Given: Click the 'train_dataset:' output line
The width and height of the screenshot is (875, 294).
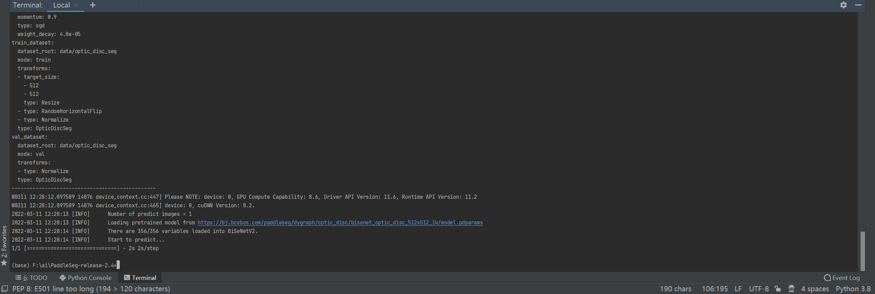Looking at the screenshot, I should click(x=33, y=43).
